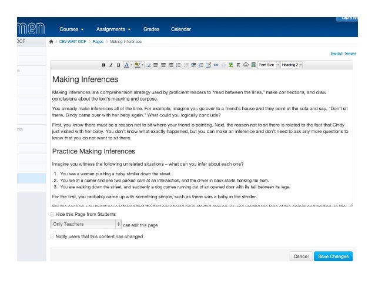
Task: Insert a bulleted list
Action: pyautogui.click(x=179, y=65)
